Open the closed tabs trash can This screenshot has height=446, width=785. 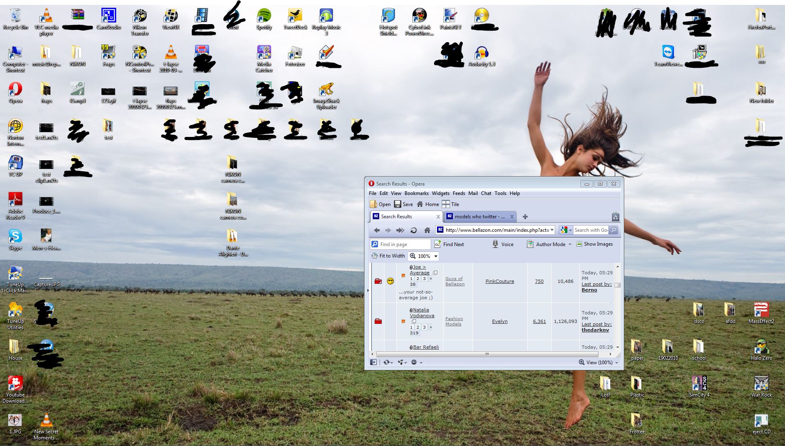615,217
